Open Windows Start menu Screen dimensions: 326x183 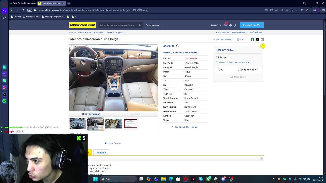click(95, 179)
